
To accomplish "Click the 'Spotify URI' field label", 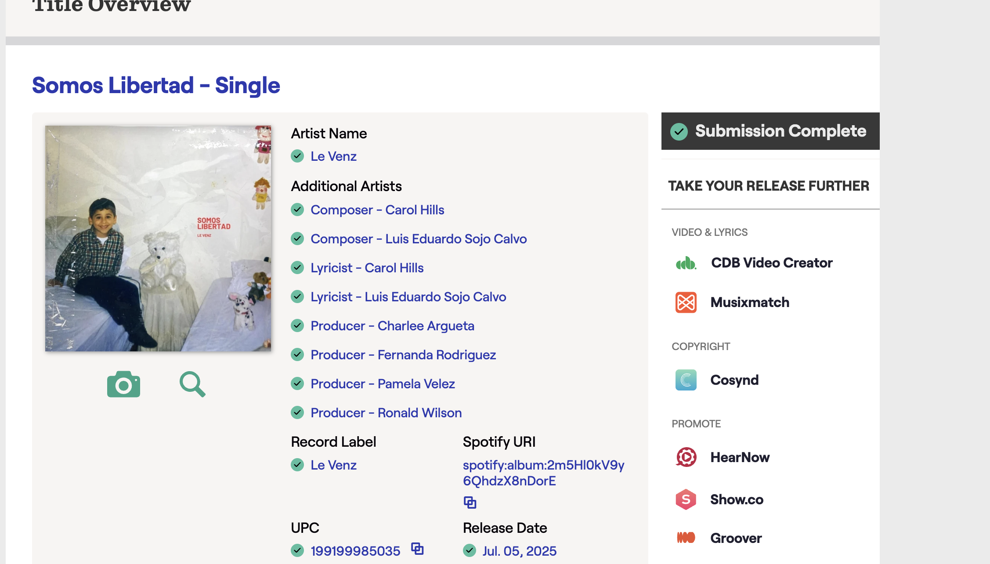I will tap(499, 442).
